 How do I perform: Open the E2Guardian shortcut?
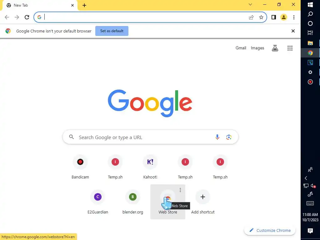(x=98, y=202)
